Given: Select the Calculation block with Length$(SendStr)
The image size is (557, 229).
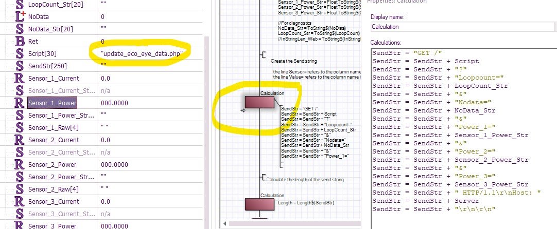Looking at the screenshot, I should pyautogui.click(x=259, y=204).
